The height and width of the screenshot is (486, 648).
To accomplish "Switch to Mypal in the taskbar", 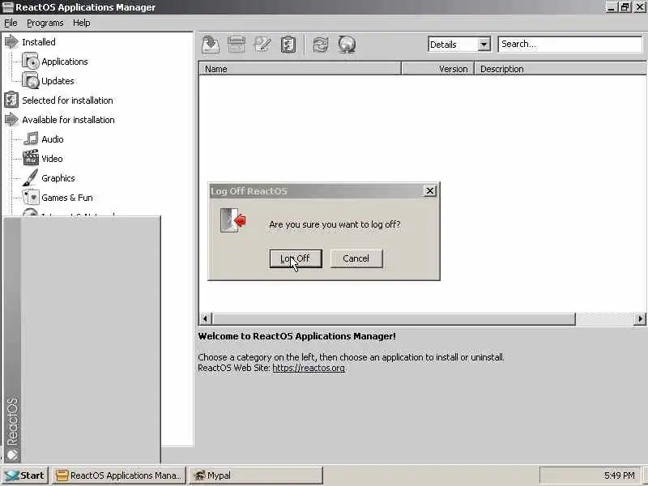I will tap(256, 475).
